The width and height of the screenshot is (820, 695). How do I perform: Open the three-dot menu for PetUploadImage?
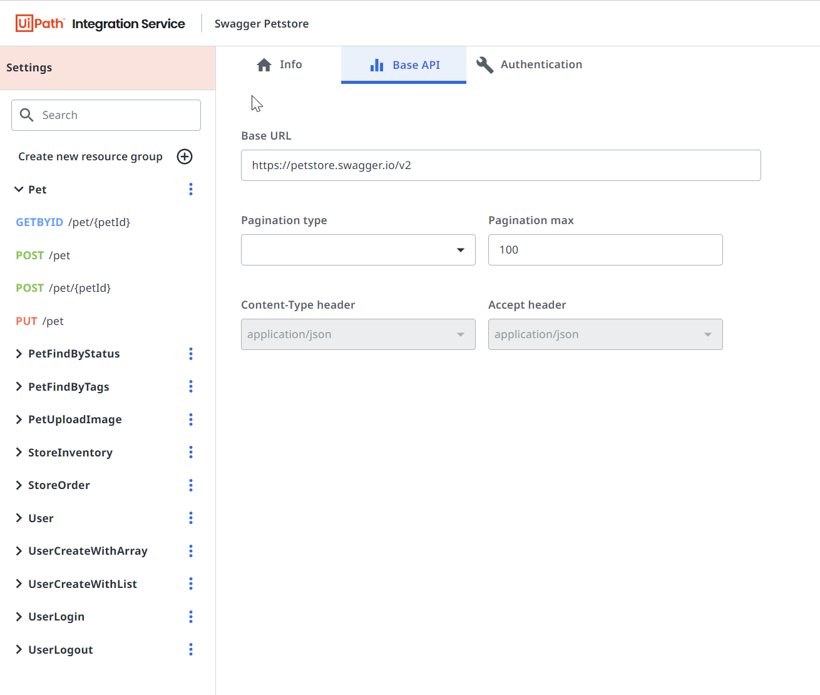point(191,420)
